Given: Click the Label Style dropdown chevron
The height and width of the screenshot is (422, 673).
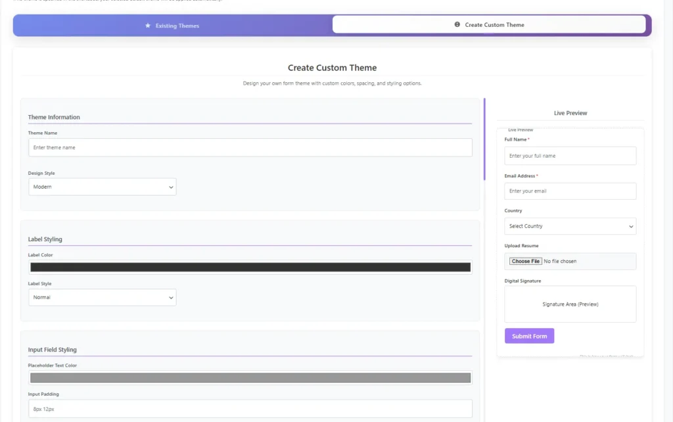Looking at the screenshot, I should (171, 297).
